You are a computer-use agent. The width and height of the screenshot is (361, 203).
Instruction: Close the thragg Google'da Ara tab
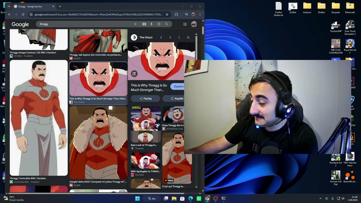click(53, 6)
